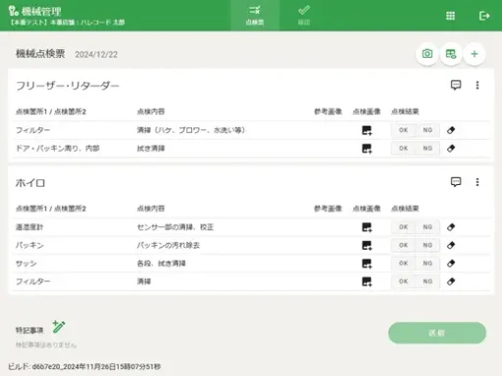Click センサー部の清掃、校正 inspection text

click(x=176, y=227)
